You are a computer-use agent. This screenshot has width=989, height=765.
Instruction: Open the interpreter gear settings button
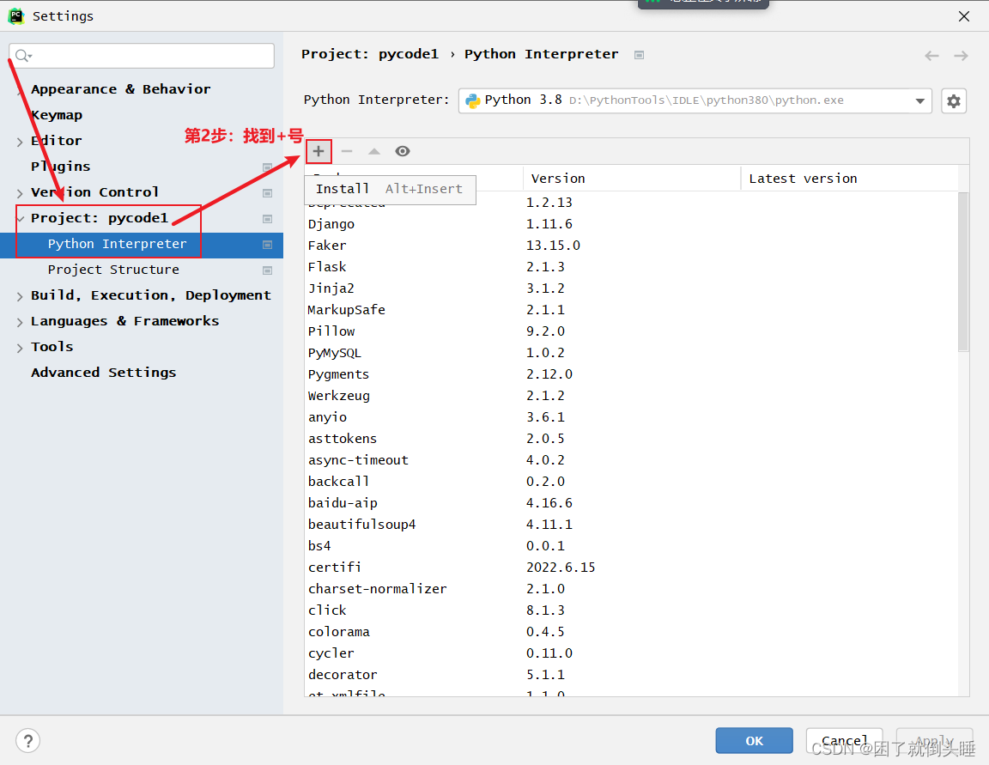coord(954,101)
